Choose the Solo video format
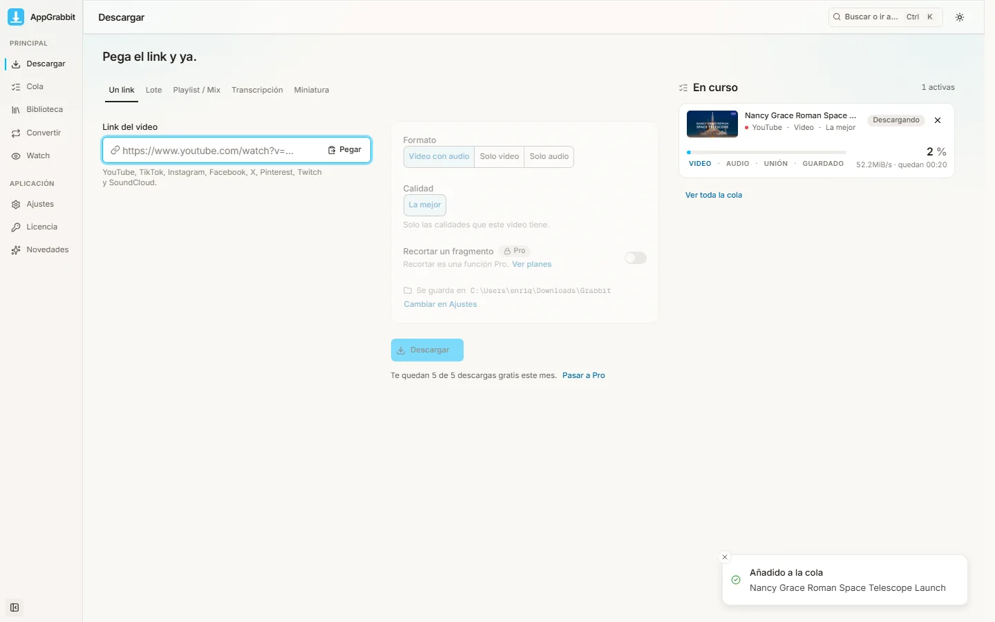995x622 pixels. click(499, 157)
